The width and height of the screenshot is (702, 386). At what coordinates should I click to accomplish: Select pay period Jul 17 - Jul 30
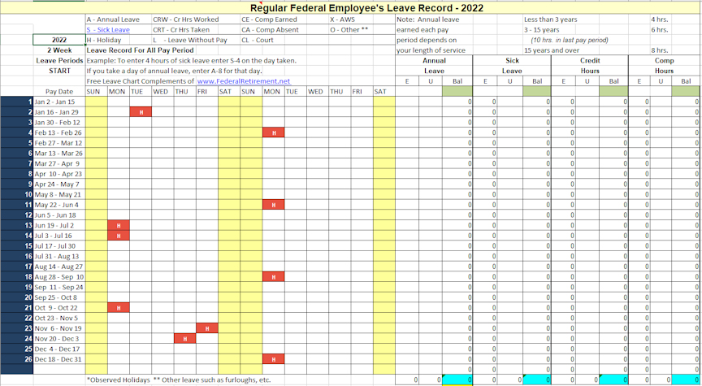(59, 246)
